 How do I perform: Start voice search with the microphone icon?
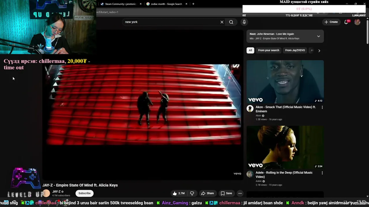click(244, 22)
